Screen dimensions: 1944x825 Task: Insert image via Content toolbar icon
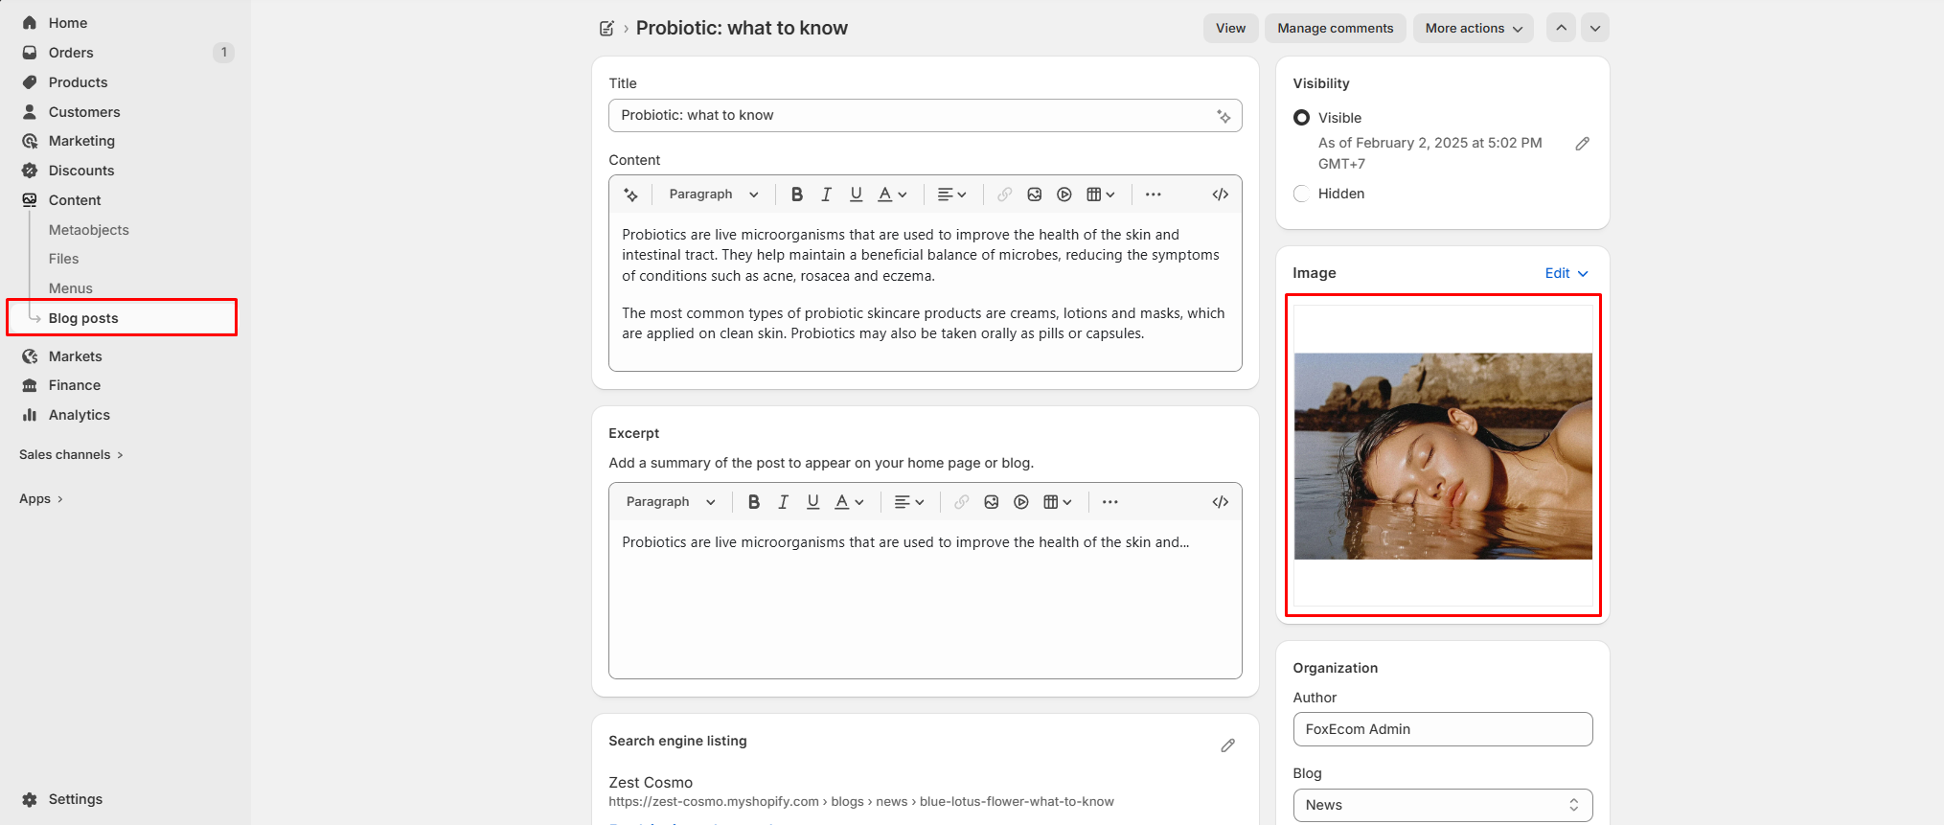point(1034,195)
